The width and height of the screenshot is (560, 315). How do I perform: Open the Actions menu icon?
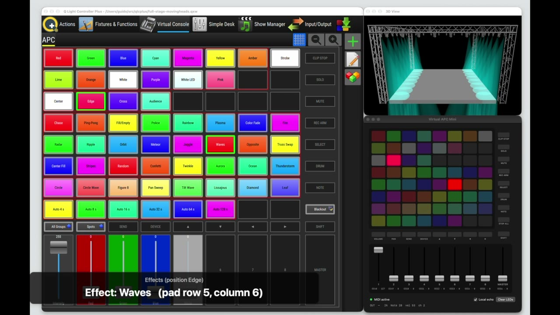pyautogui.click(x=50, y=24)
